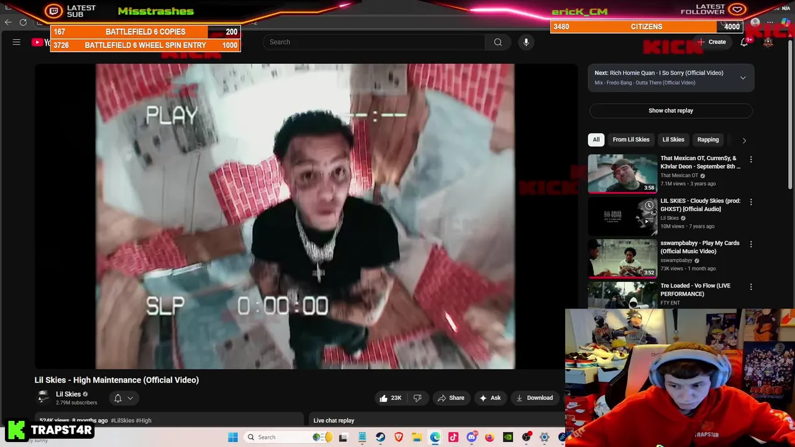This screenshot has width=795, height=447.
Task: Select the Rapping filter chip
Action: tap(708, 140)
